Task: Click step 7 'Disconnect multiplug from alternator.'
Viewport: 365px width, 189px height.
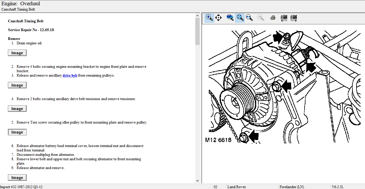Action: tap(45, 155)
